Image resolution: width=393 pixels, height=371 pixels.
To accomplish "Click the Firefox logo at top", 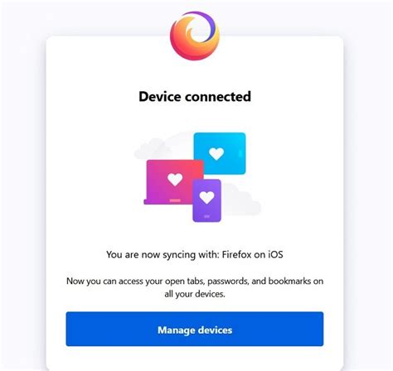I will click(x=195, y=36).
